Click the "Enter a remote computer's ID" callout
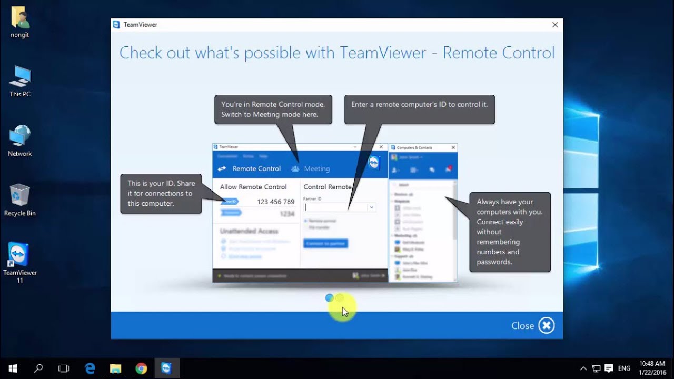 pyautogui.click(x=420, y=109)
